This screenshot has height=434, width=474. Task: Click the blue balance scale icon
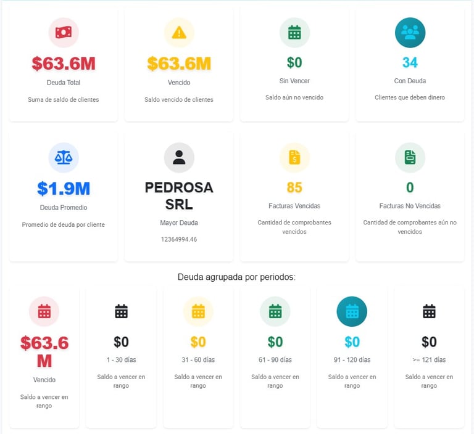pos(64,157)
